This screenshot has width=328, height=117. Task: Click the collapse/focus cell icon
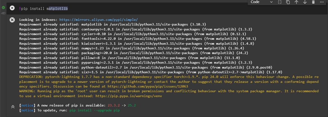pyautogui.click(x=280, y=2)
